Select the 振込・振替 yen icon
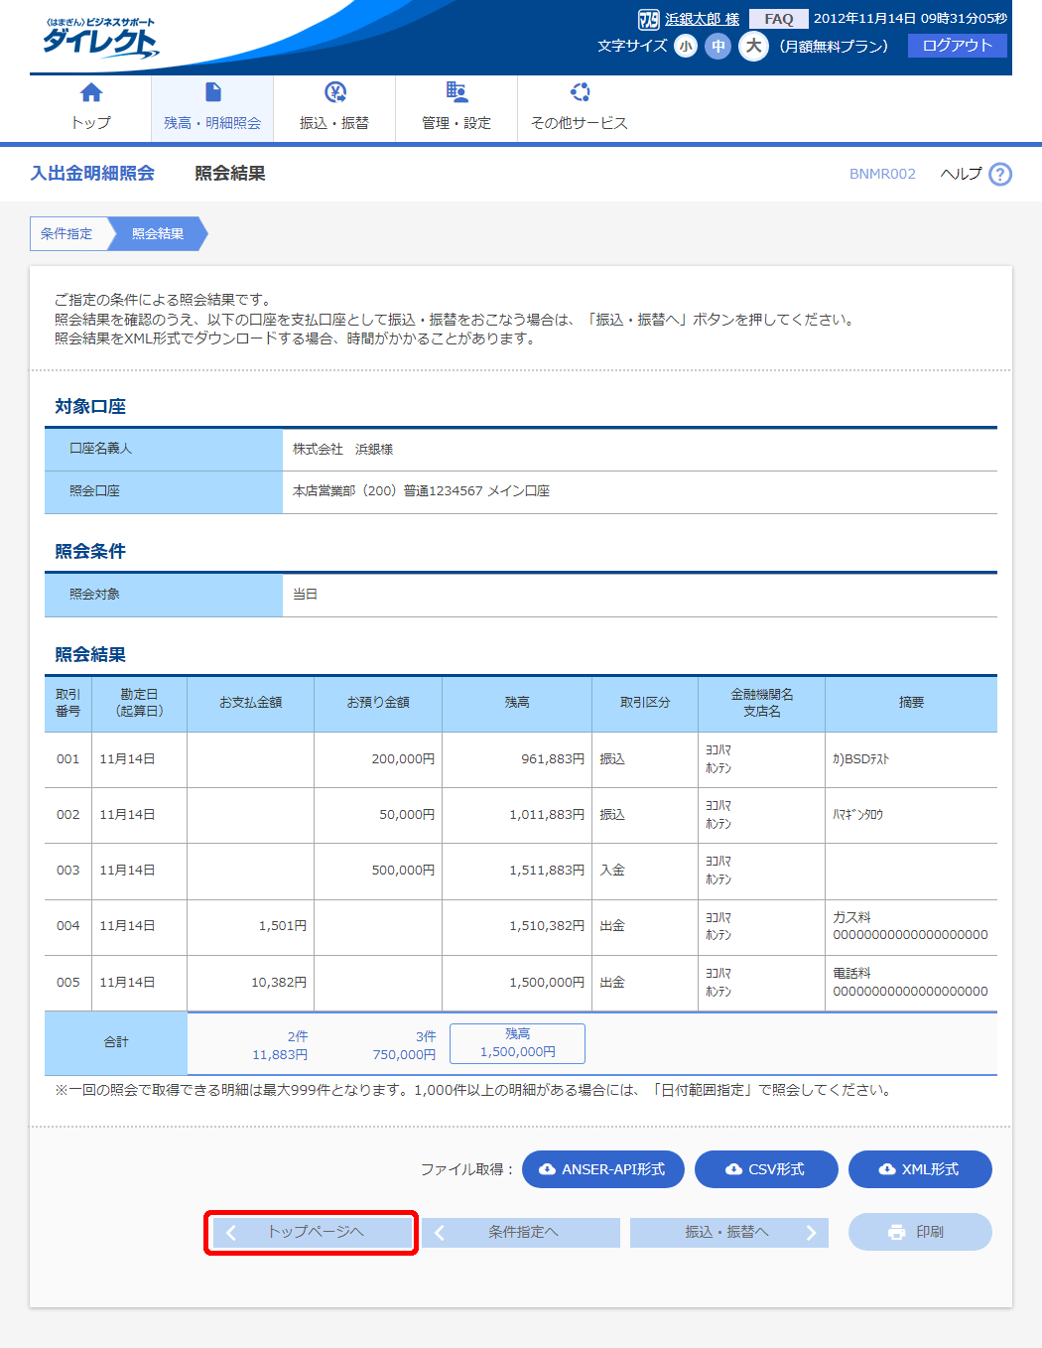1042x1348 pixels. (334, 93)
